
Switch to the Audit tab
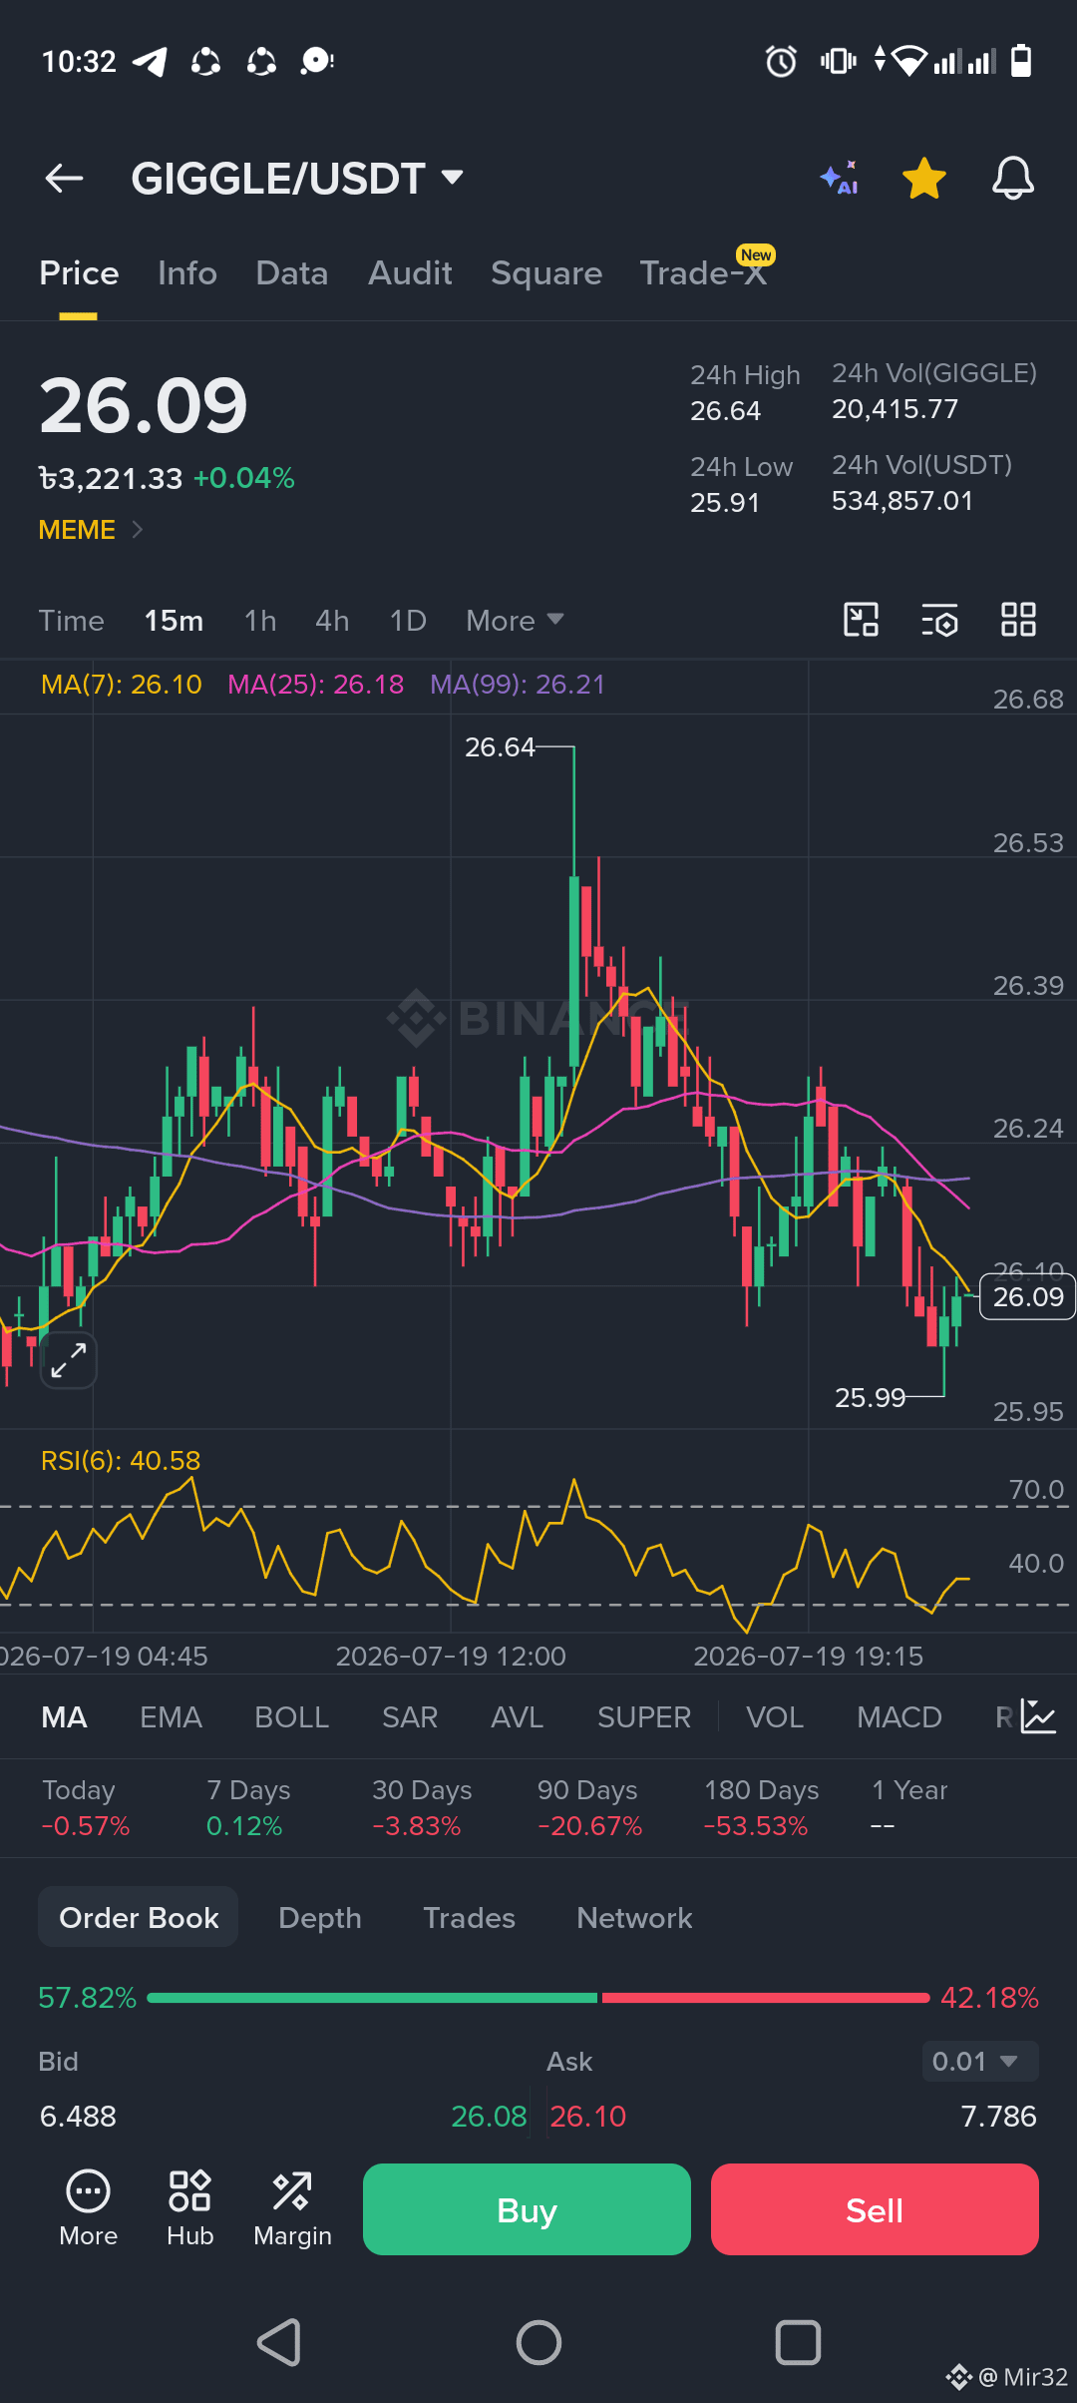click(410, 272)
